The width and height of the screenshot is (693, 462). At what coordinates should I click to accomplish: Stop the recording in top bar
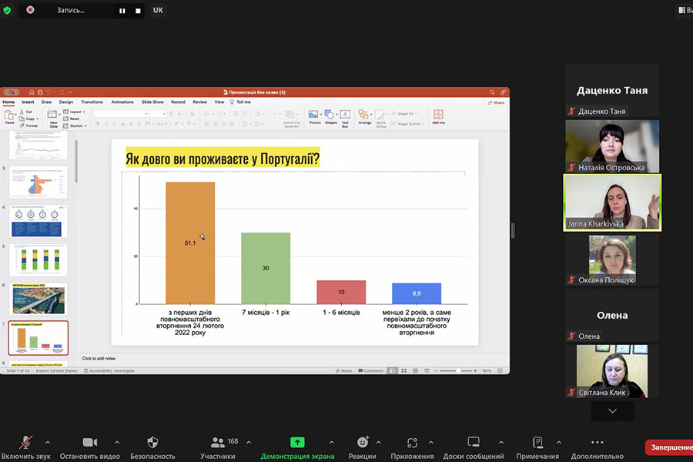coord(138,11)
